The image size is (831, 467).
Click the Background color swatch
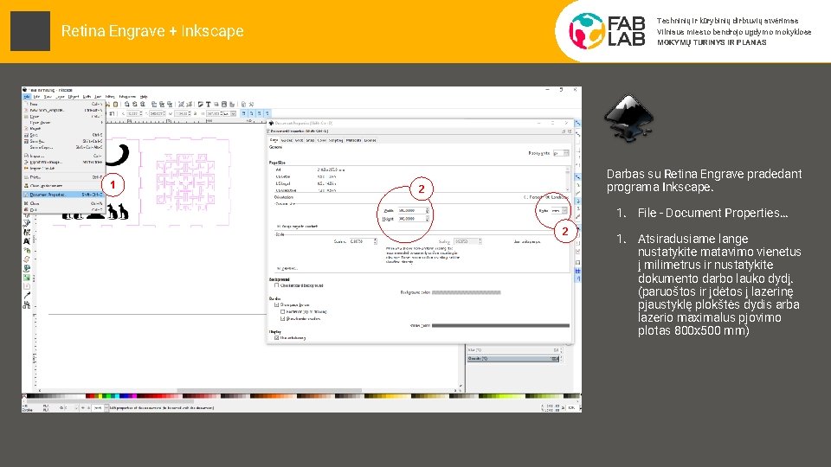click(466, 292)
